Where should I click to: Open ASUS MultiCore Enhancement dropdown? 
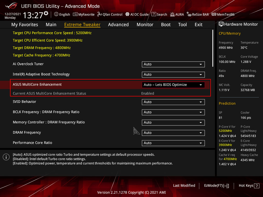(173, 85)
